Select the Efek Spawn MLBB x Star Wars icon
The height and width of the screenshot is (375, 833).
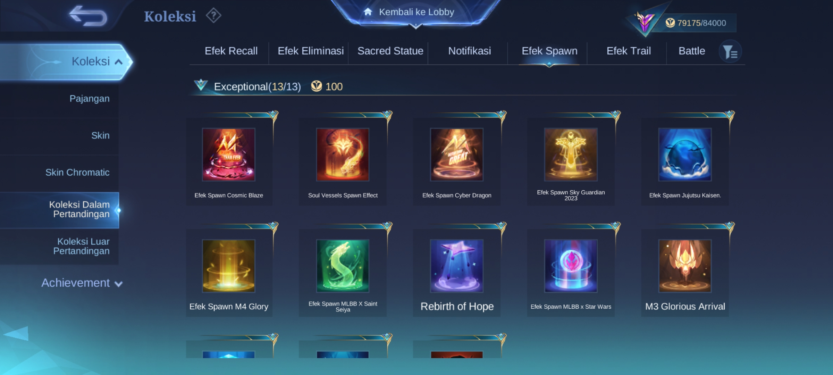[571, 266]
